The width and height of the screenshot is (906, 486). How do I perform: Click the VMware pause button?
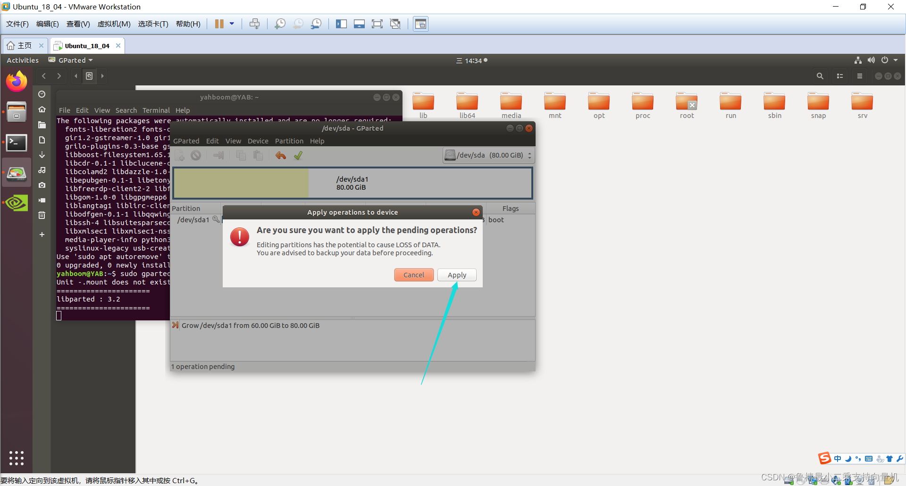pos(219,24)
